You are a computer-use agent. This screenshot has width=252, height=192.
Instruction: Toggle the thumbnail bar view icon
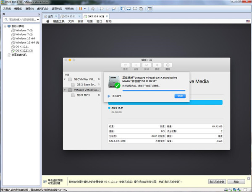pyautogui.click(x=129, y=9)
